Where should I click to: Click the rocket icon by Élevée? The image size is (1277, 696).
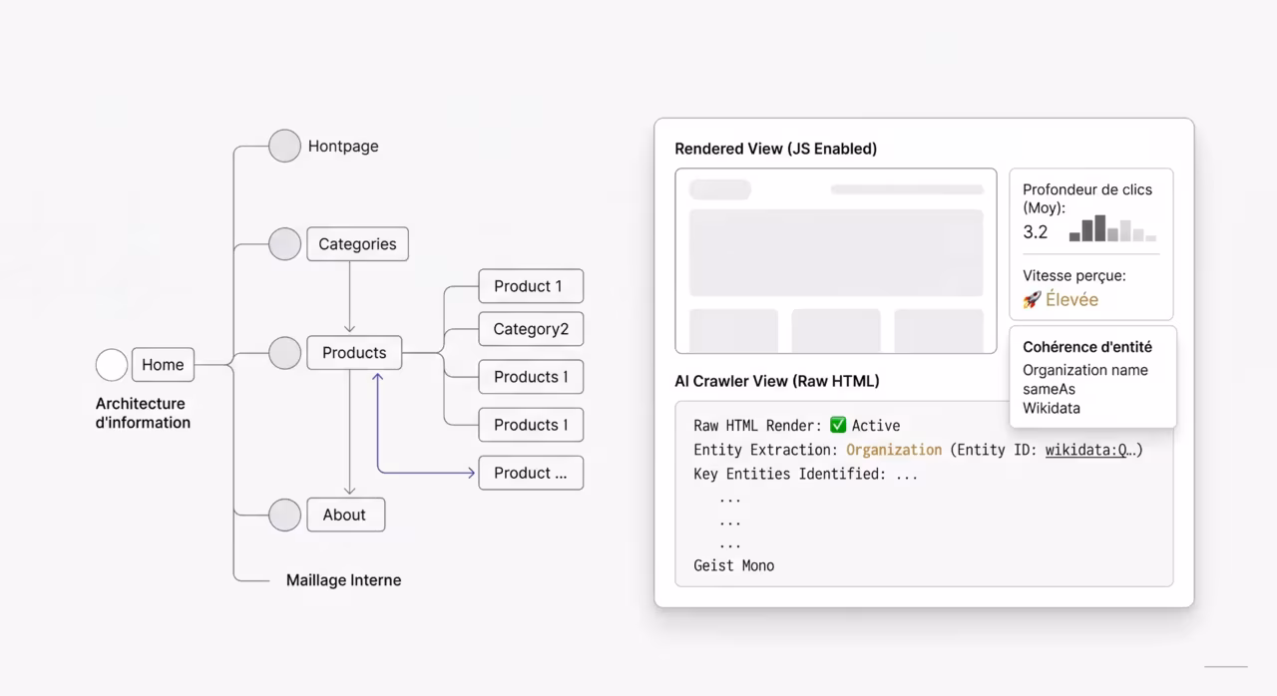(x=1032, y=300)
